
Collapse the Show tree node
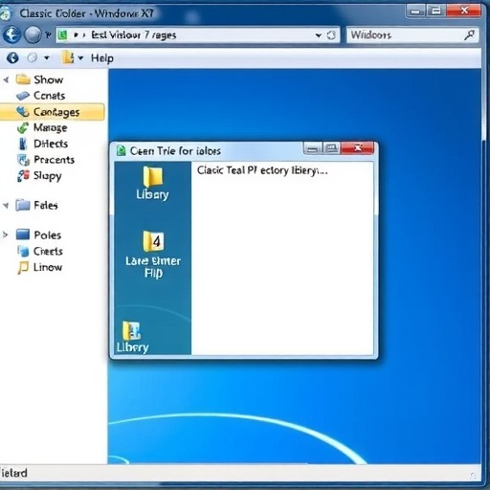tap(6, 79)
